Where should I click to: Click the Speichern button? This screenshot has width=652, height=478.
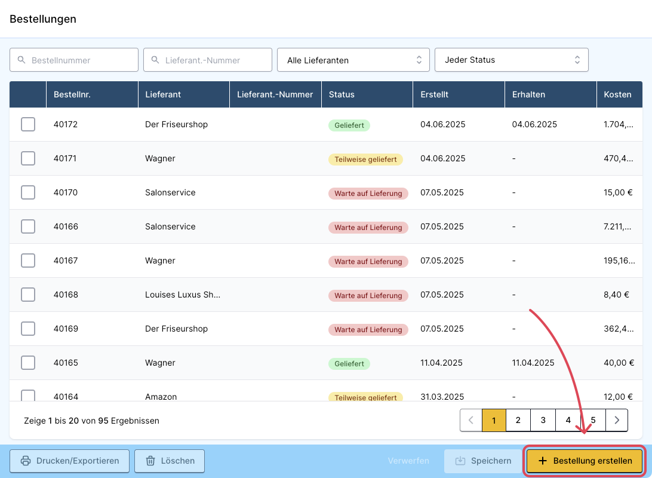click(x=482, y=461)
